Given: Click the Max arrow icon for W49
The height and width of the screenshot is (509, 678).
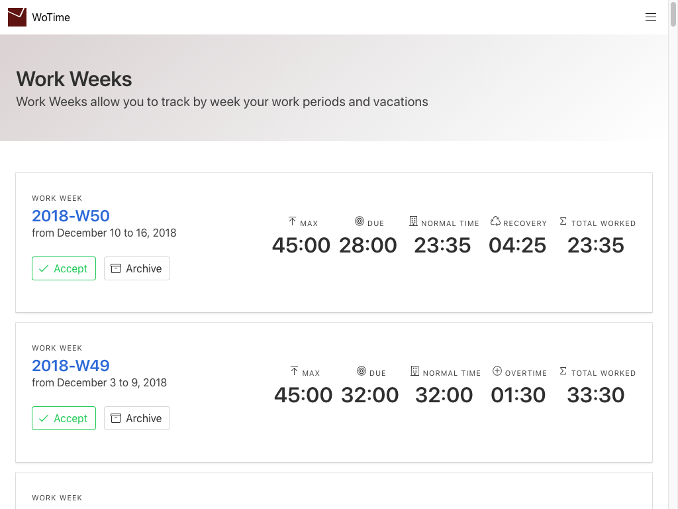Looking at the screenshot, I should coord(295,371).
